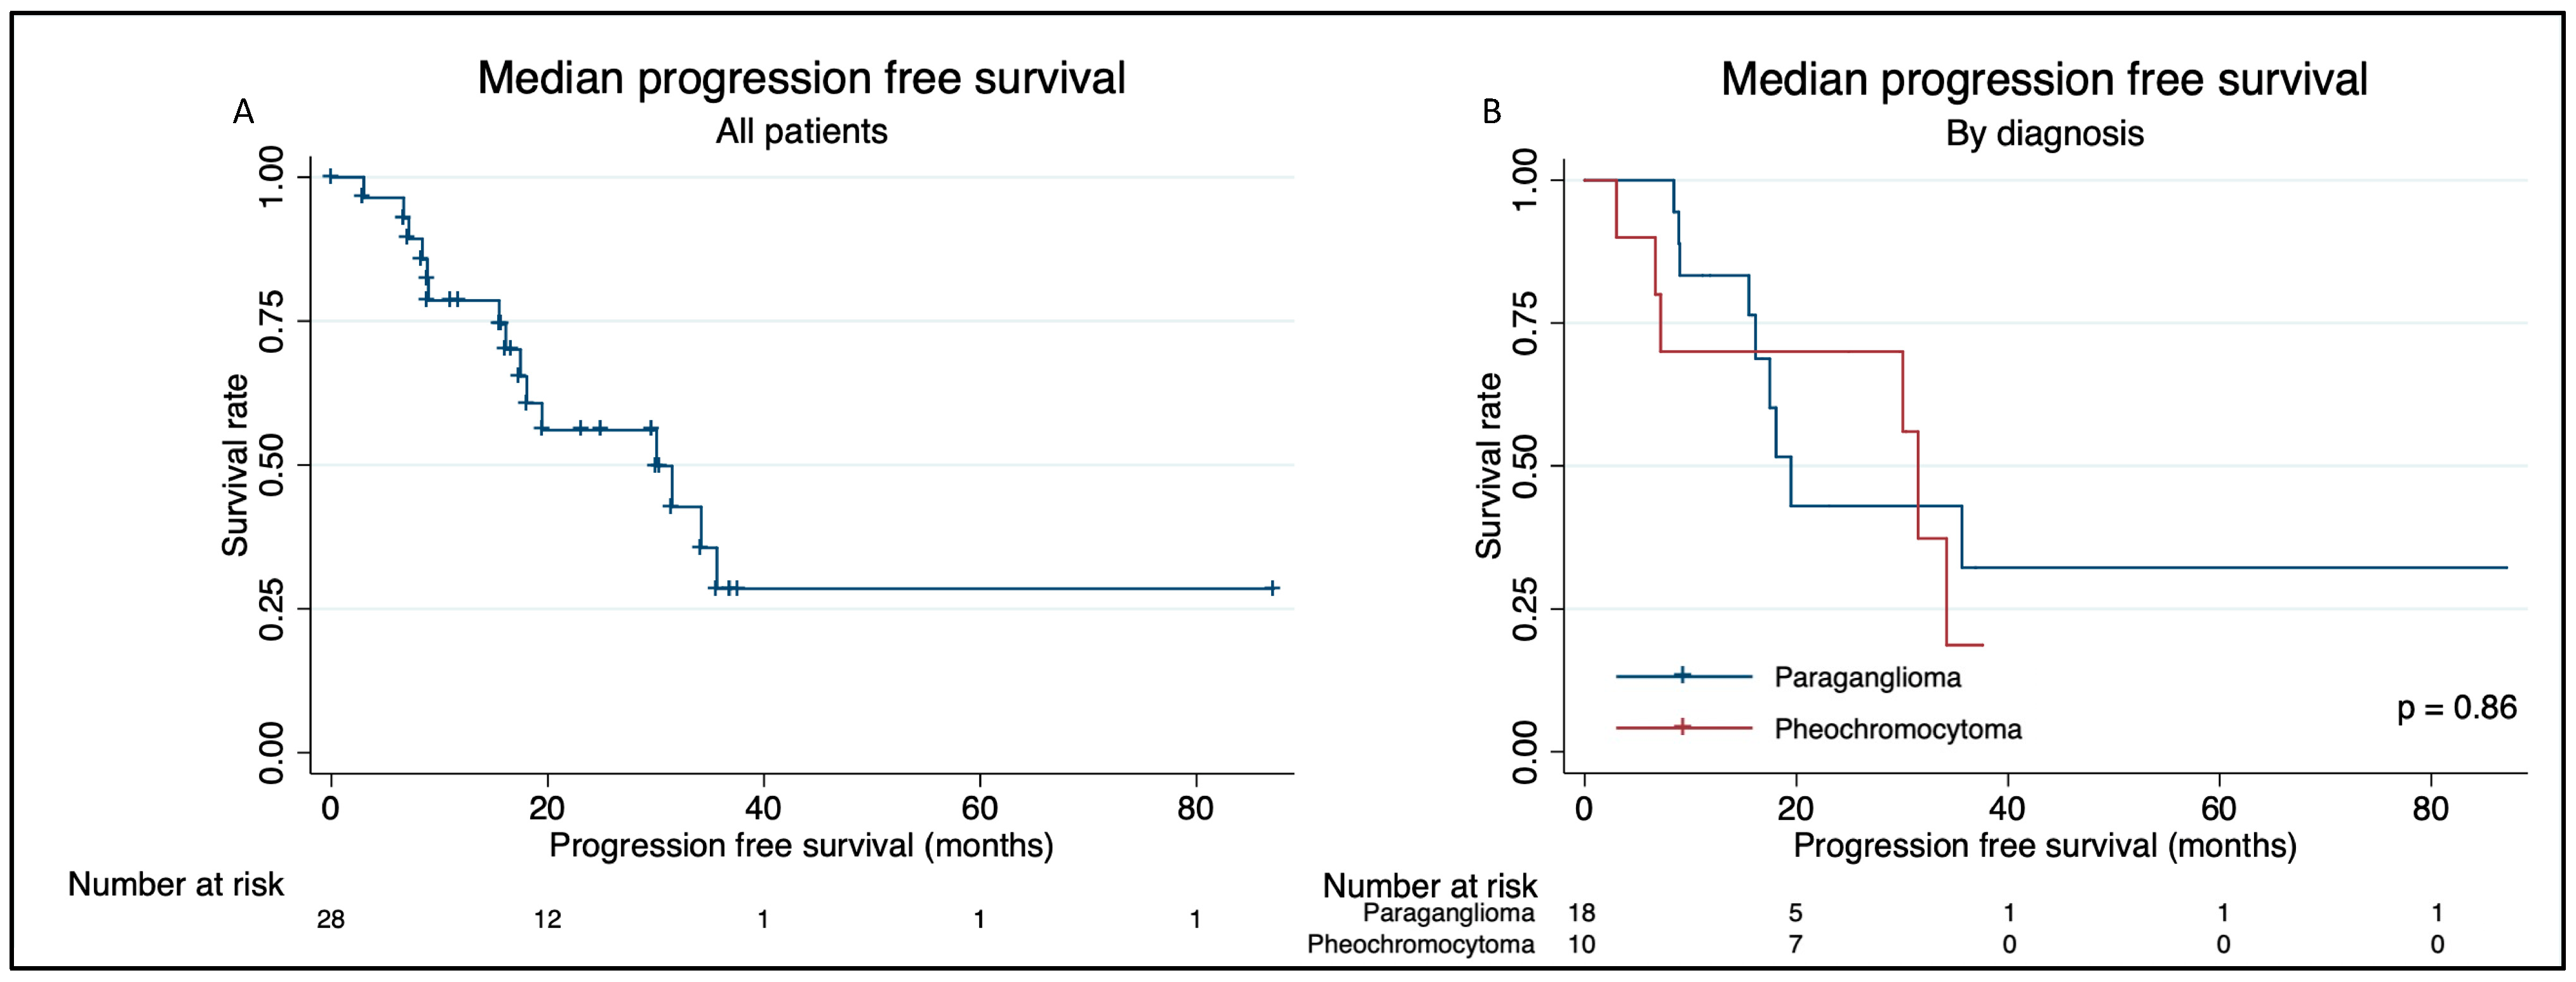Viewport: 2576px width, 982px height.
Task: Click the Pheochromocytoma at-risk value 7
Action: coord(1796,944)
